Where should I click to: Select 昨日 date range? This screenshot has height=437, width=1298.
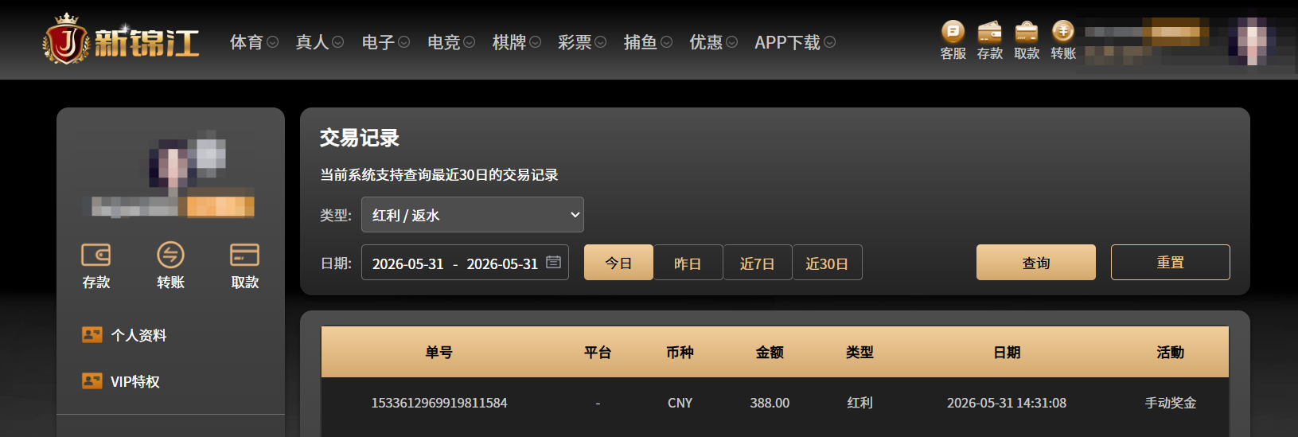coord(688,263)
